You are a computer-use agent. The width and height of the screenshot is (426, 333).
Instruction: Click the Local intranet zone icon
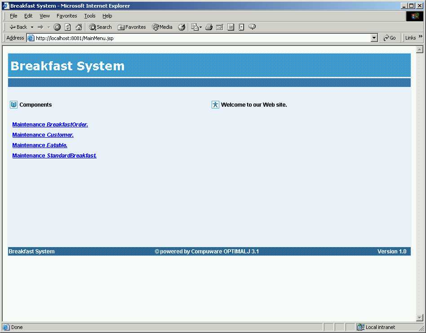(360, 327)
